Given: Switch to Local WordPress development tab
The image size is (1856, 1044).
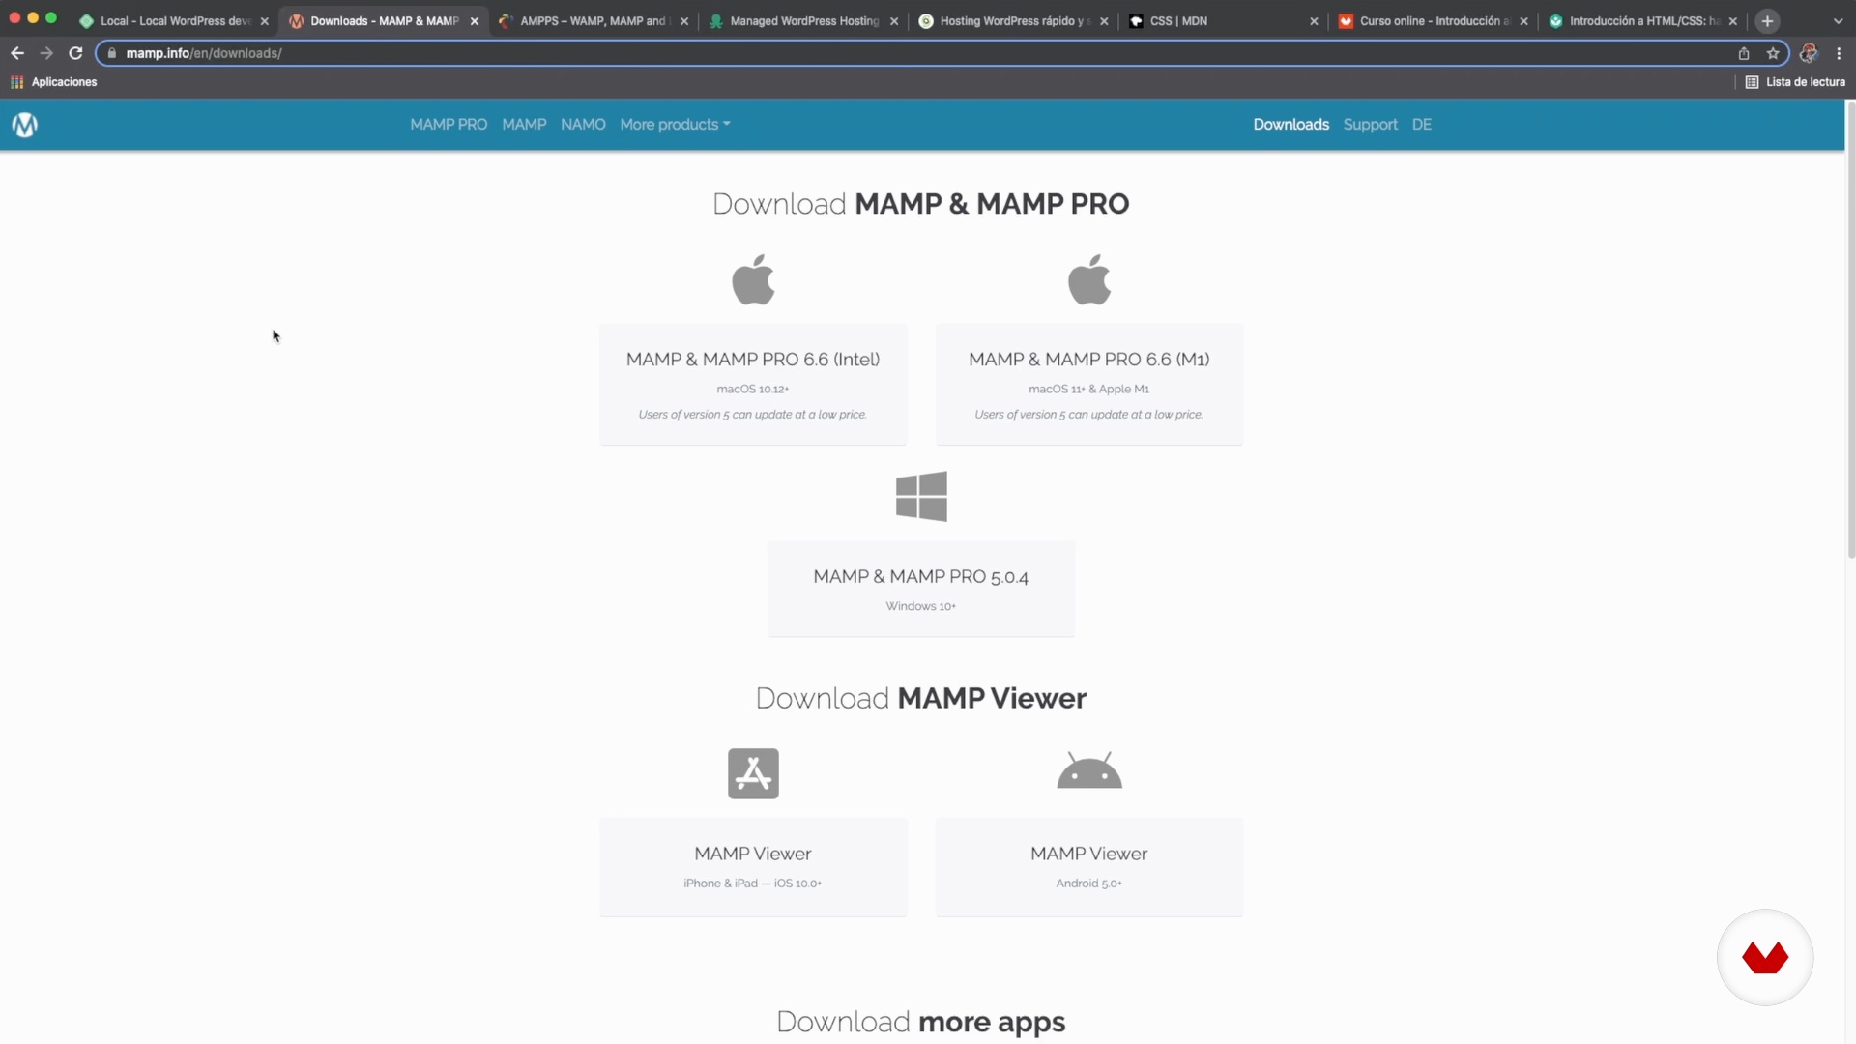Looking at the screenshot, I should point(174,21).
